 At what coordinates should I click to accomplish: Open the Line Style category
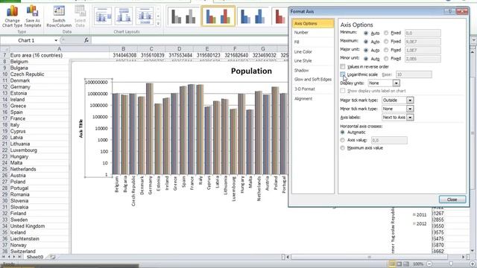(303, 61)
